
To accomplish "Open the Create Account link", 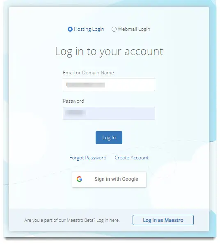I will 131,158.
